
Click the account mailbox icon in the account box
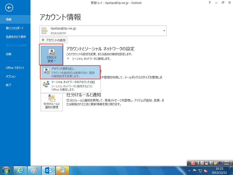click(x=45, y=31)
